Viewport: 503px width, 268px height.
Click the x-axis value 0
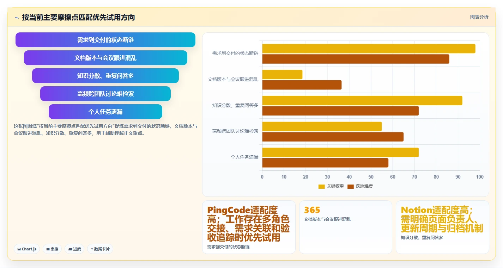(262, 177)
